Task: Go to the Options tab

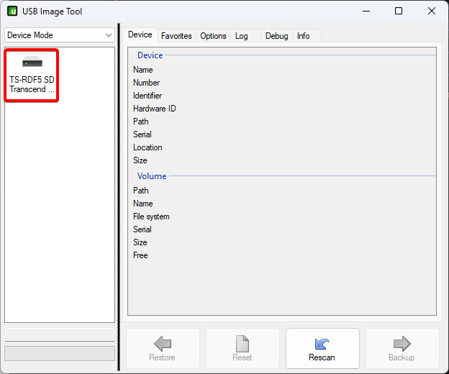Action: (213, 36)
